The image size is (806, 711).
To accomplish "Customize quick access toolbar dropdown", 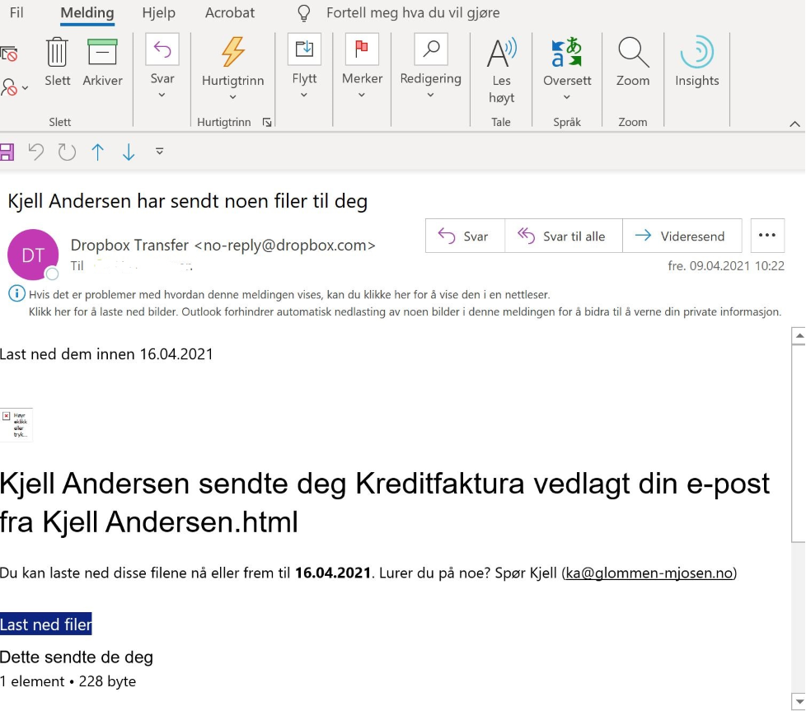I will pos(159,152).
